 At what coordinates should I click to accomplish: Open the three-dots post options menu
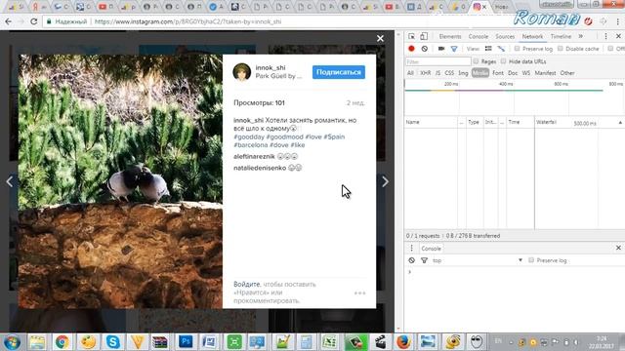click(x=359, y=292)
